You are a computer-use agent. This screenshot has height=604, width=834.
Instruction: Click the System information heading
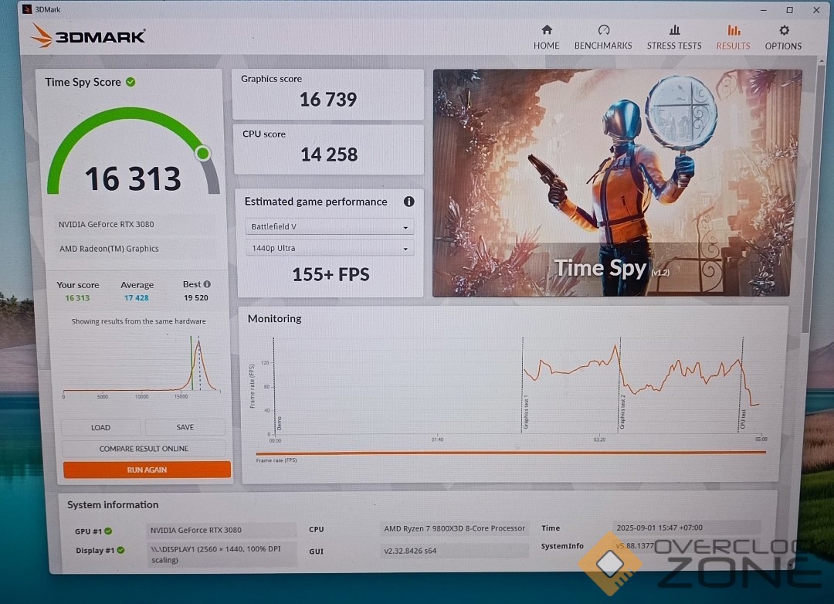[x=113, y=504]
